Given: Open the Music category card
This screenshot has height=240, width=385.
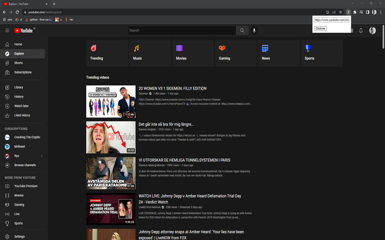Looking at the screenshot, I should (150, 53).
